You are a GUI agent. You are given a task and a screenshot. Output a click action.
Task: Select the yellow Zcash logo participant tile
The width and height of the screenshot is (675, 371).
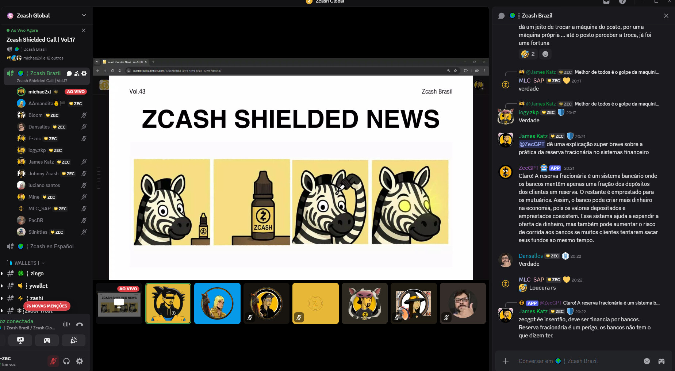tap(315, 303)
